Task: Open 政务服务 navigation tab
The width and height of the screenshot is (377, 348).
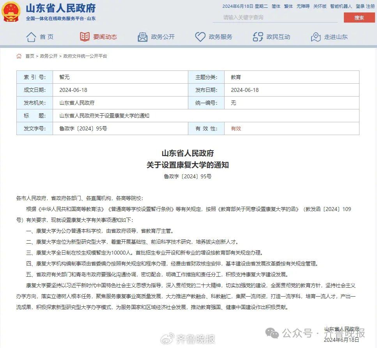Action: [221, 37]
